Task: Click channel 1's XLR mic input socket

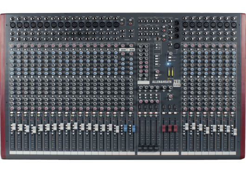Action: pos(13,25)
